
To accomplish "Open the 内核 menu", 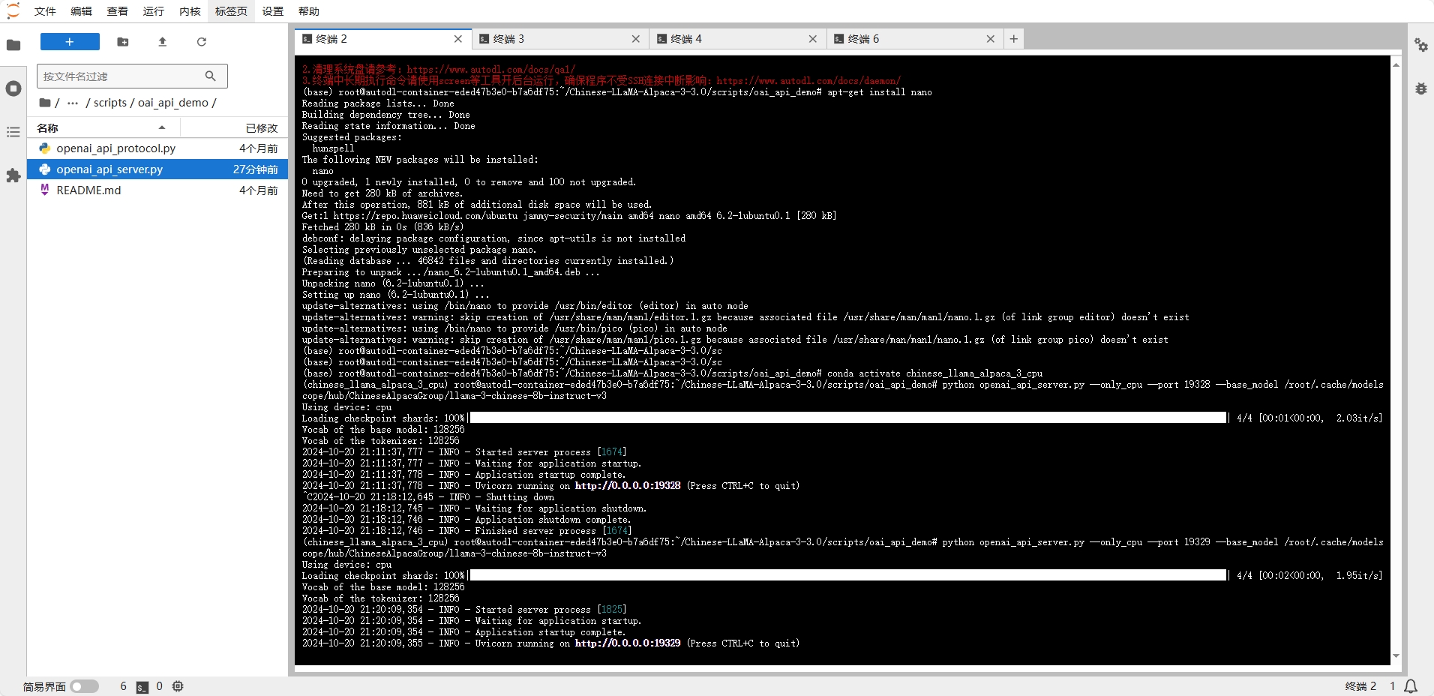I will coord(190,11).
